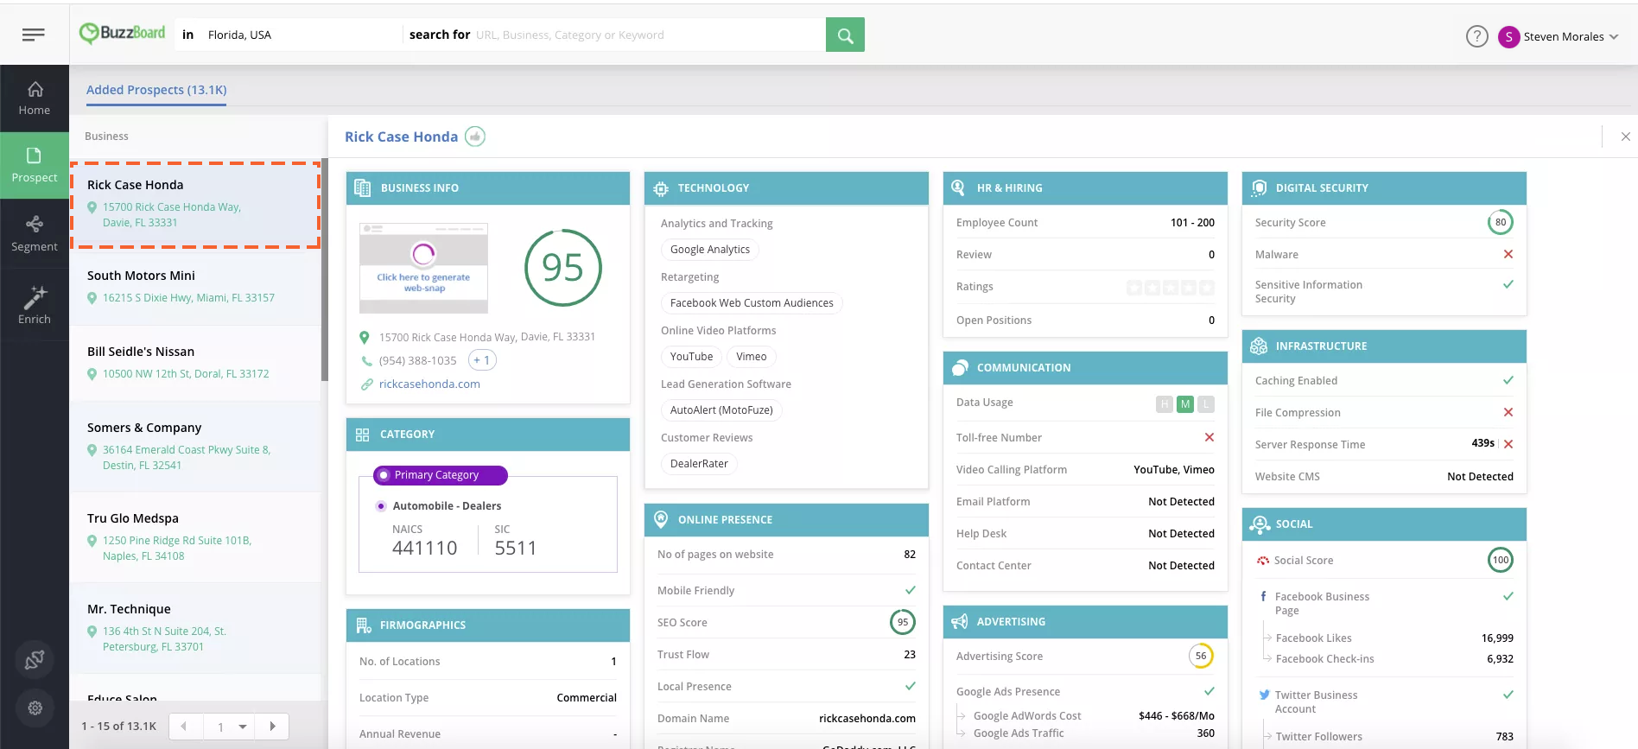Click the Online Presence pin icon

(661, 519)
